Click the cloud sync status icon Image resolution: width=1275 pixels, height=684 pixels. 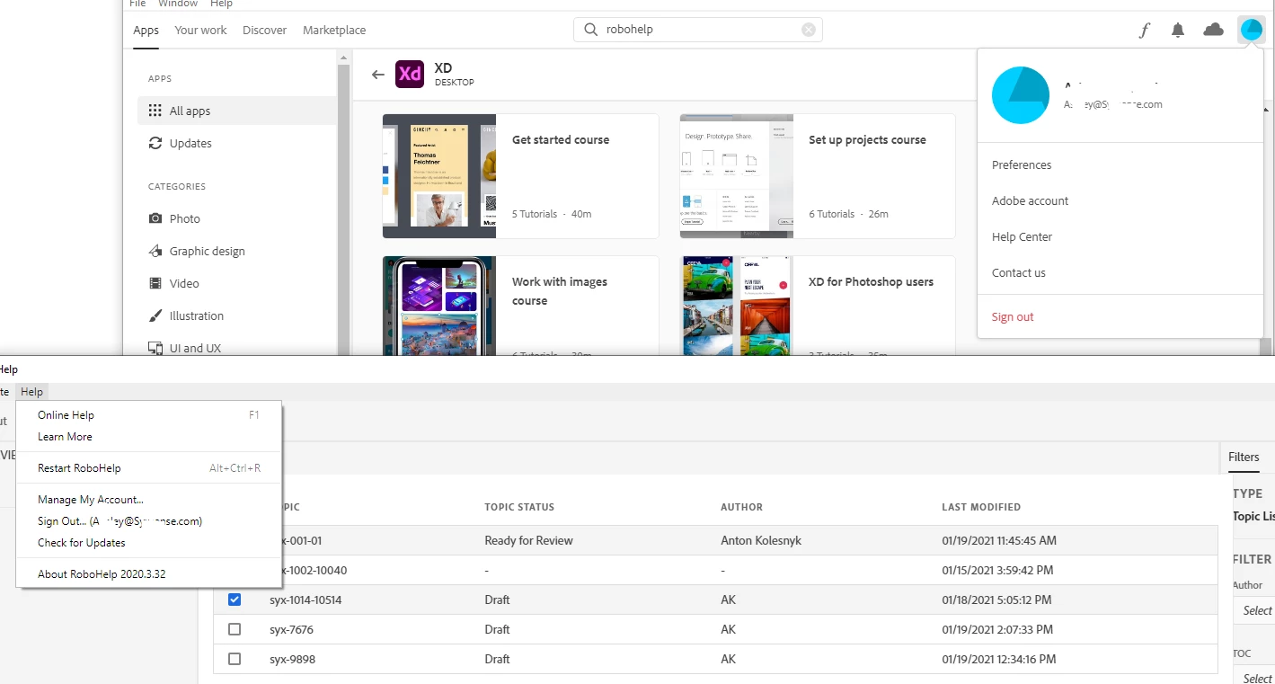tap(1213, 30)
